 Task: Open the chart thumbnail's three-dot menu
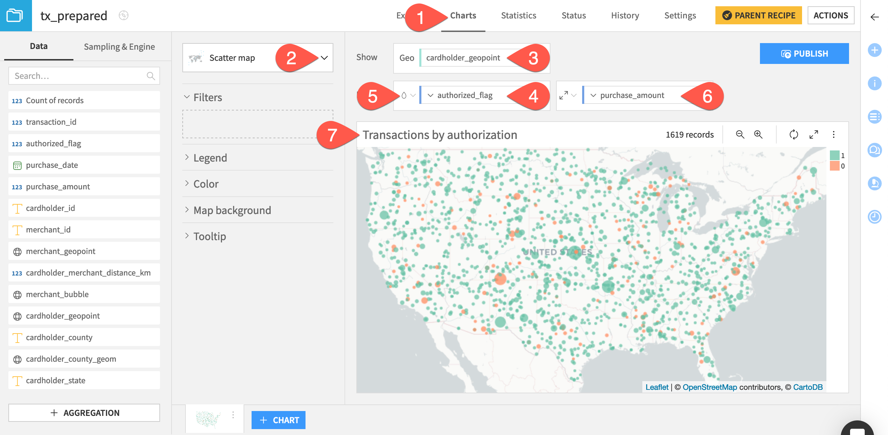tap(233, 415)
